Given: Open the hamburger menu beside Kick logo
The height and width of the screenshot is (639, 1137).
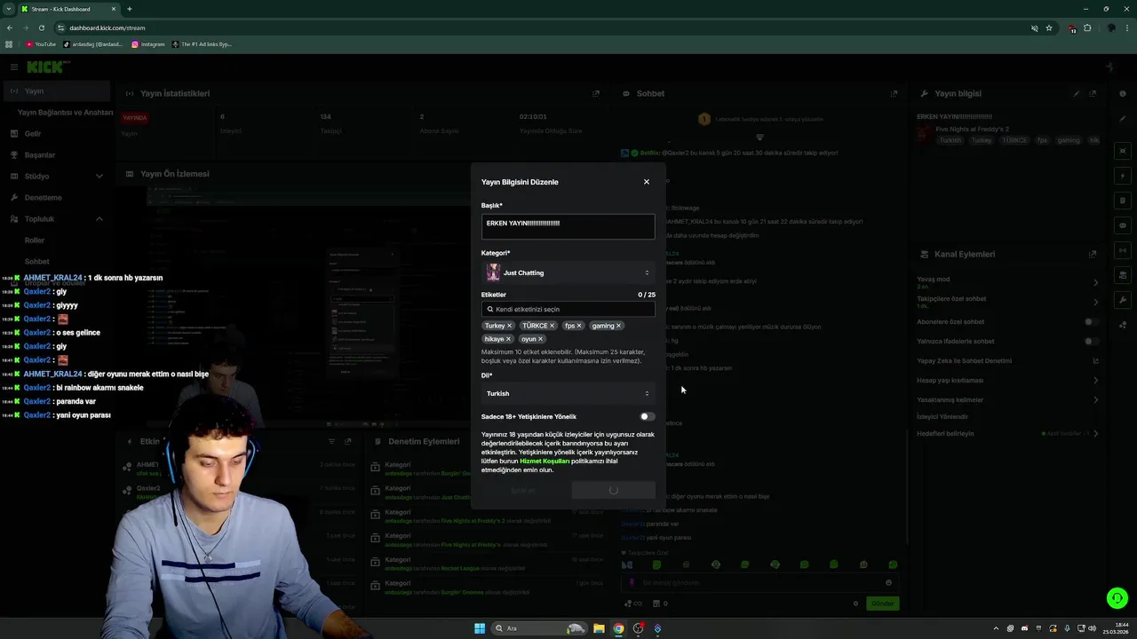Looking at the screenshot, I should click(x=13, y=67).
